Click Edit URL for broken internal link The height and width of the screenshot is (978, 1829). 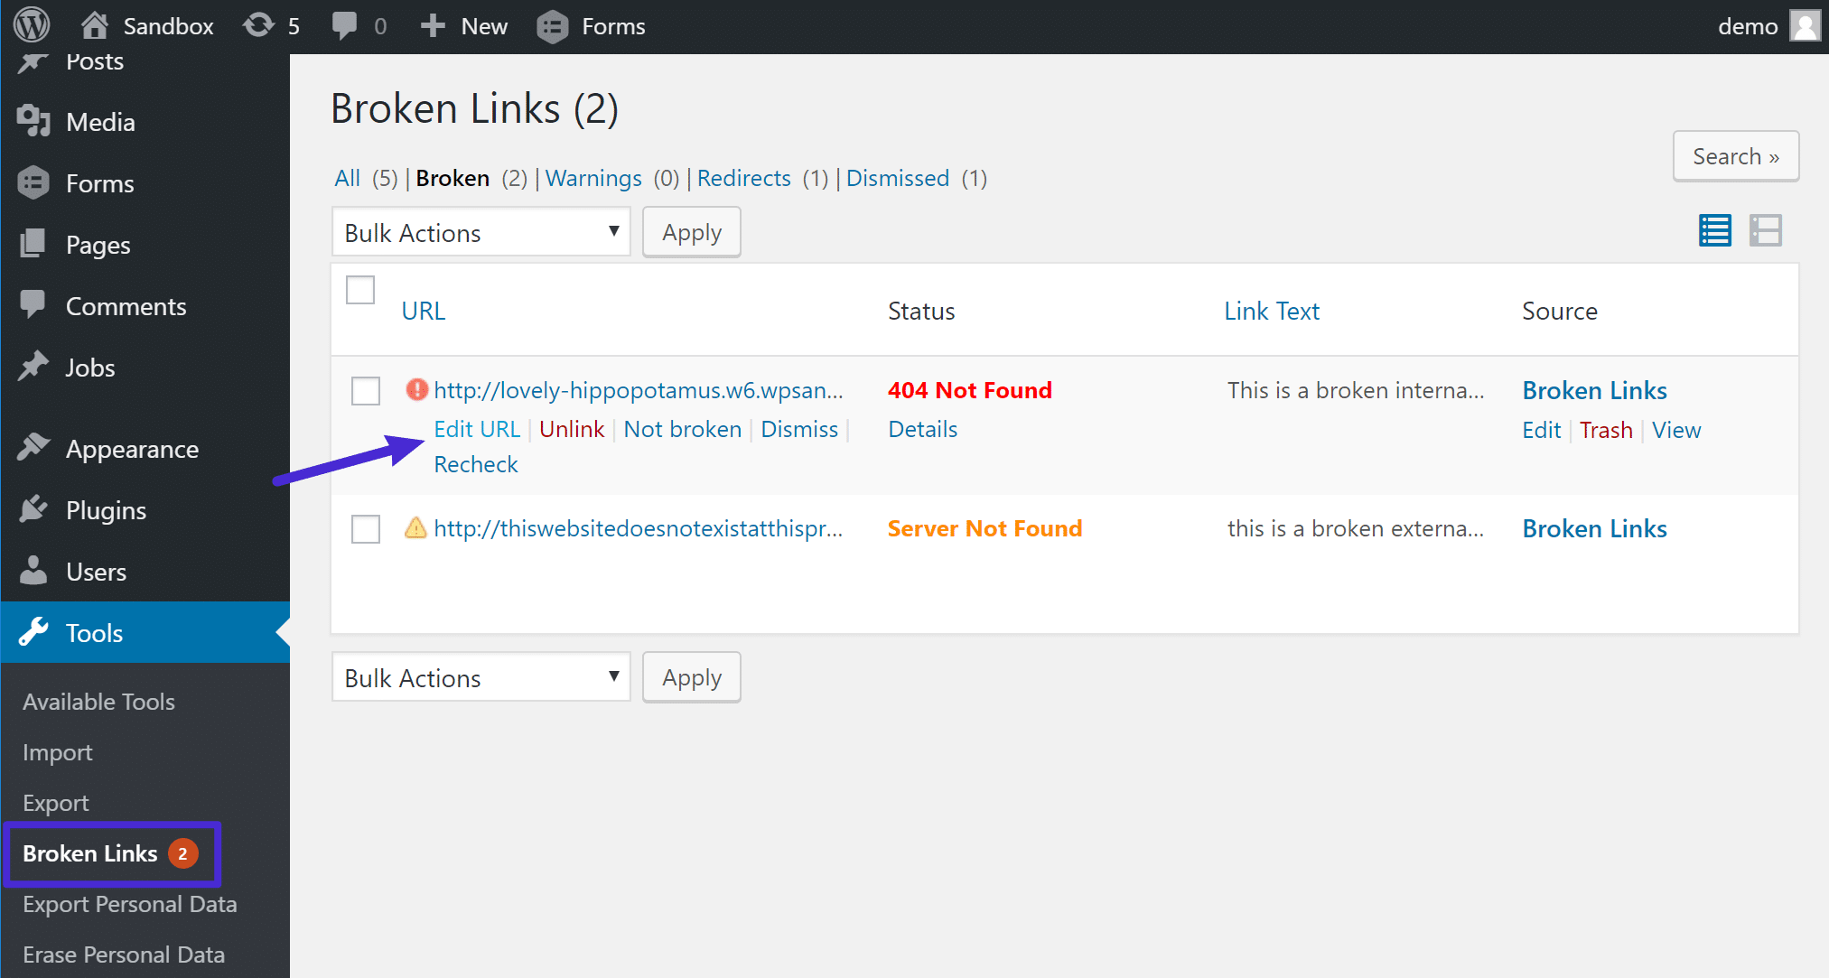(x=475, y=429)
